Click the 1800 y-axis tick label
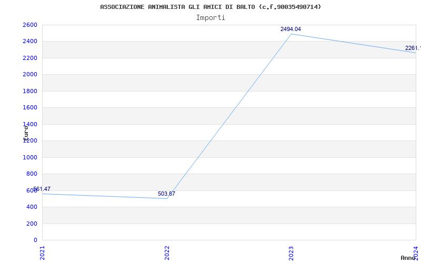Image resolution: width=421 pixels, height=263 pixels. click(x=30, y=91)
